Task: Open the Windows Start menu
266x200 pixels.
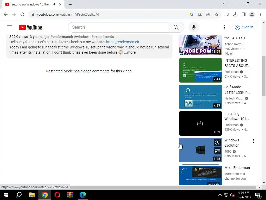Action: [6, 195]
